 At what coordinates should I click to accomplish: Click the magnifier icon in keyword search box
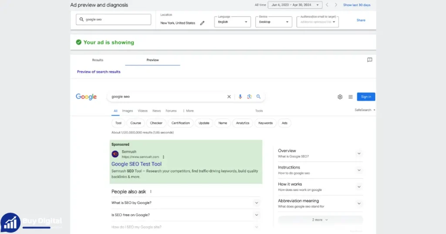(81, 19)
